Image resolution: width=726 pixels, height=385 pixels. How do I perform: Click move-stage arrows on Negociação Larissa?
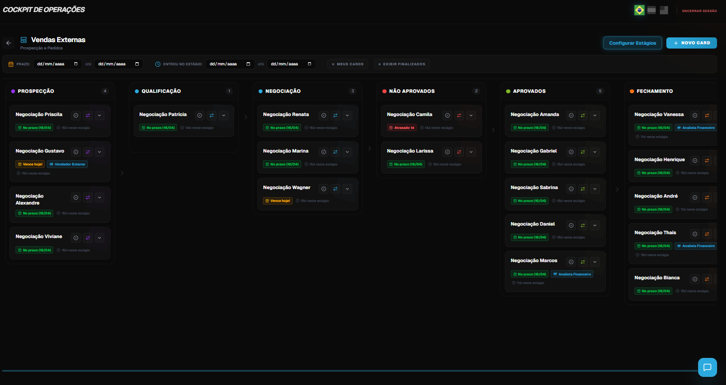pyautogui.click(x=459, y=152)
